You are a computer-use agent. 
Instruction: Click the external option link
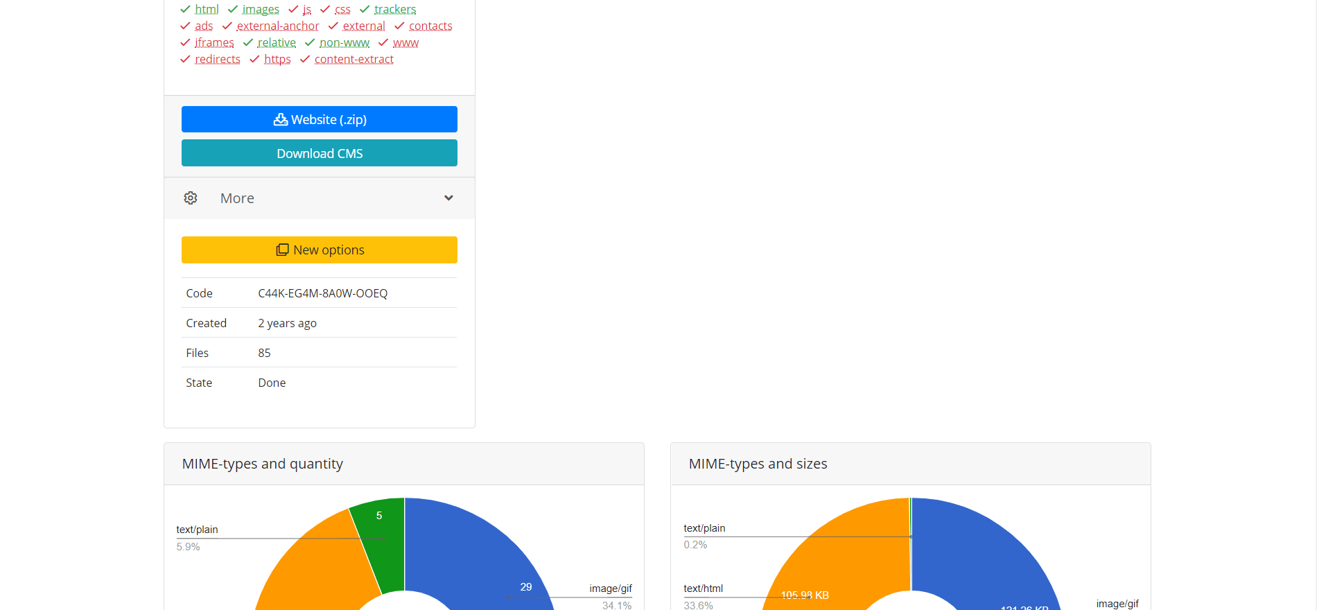(364, 26)
